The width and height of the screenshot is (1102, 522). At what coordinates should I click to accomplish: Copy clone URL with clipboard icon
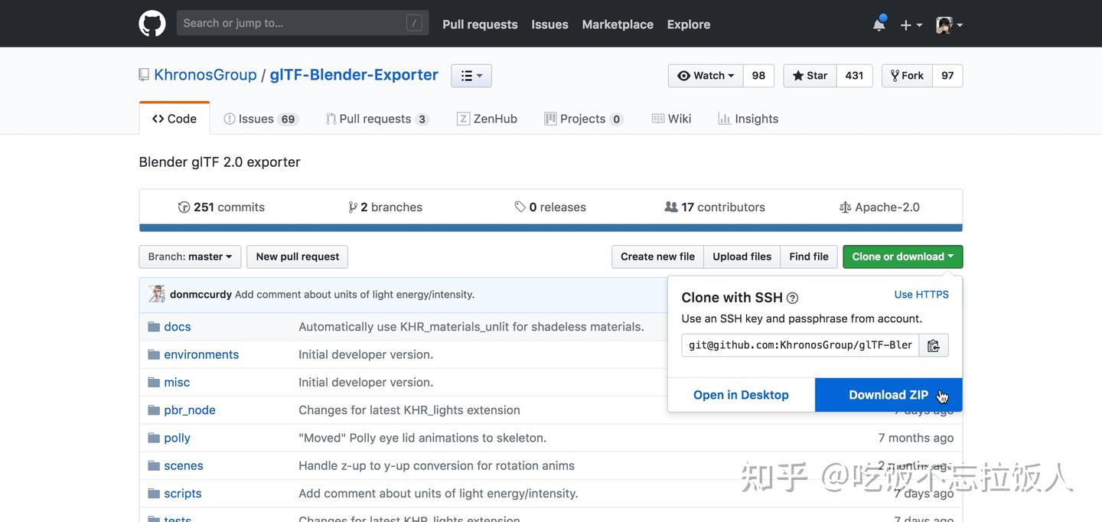coord(934,345)
